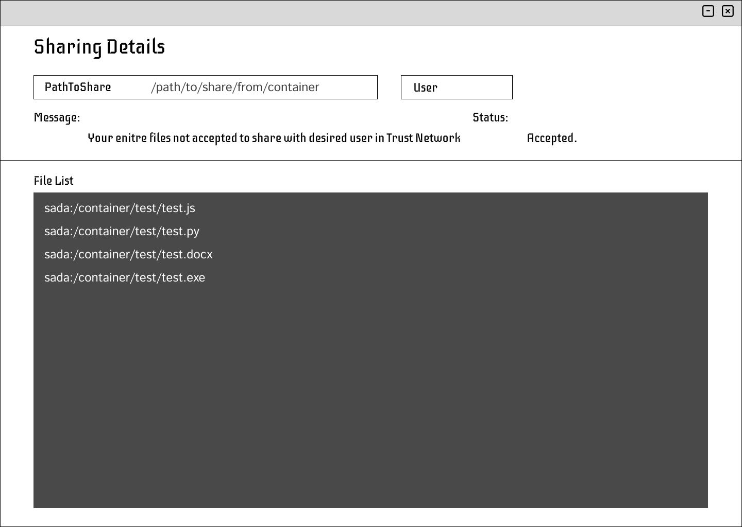The height and width of the screenshot is (527, 742).
Task: Minimize the Sharing Details window
Action: 709,11
